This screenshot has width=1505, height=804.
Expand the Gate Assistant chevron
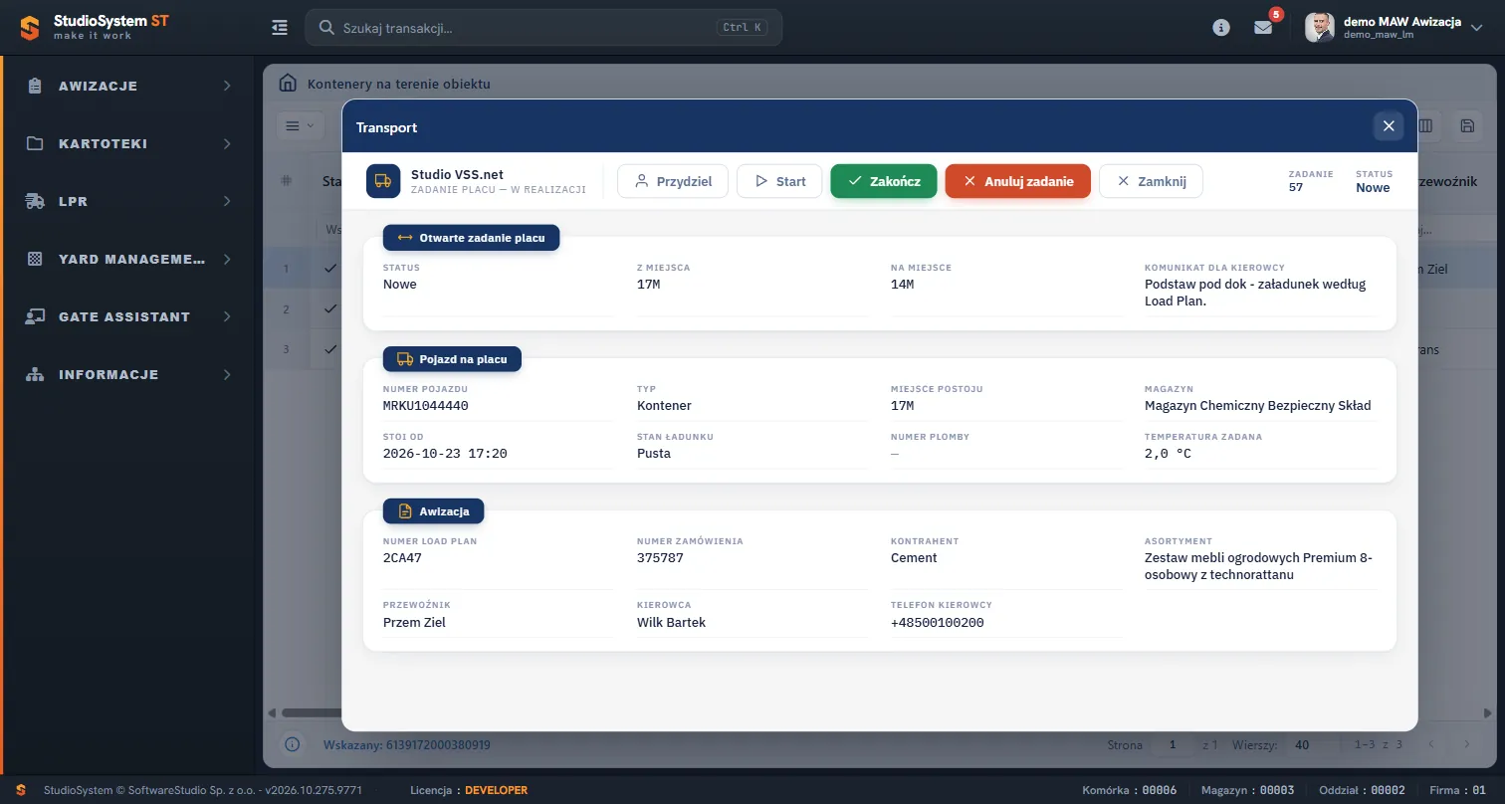(227, 316)
